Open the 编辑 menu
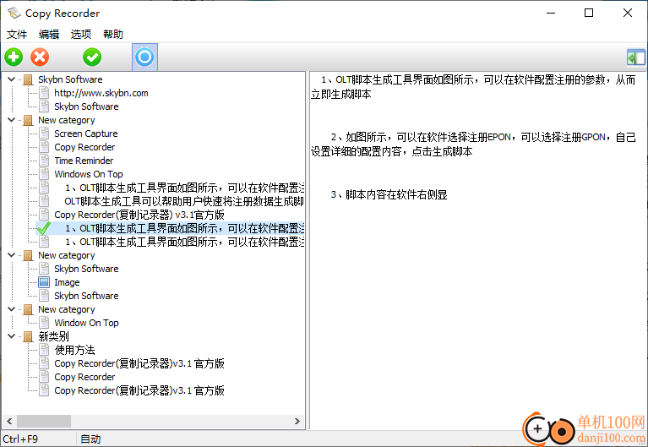This screenshot has height=447, width=648. 49,35
